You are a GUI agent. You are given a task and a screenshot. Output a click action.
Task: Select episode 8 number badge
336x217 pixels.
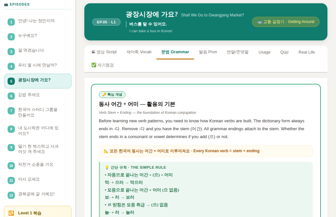point(11,129)
